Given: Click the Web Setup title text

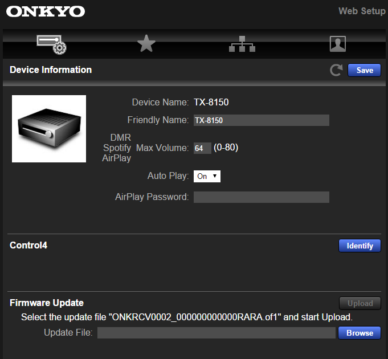Looking at the screenshot, I should click(362, 11).
